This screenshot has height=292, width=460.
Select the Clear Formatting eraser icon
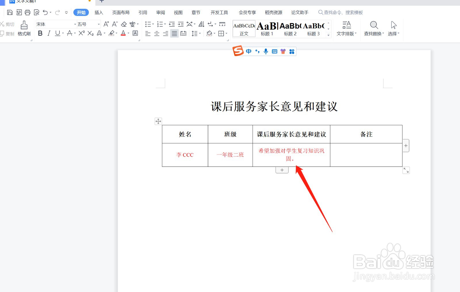(x=124, y=24)
